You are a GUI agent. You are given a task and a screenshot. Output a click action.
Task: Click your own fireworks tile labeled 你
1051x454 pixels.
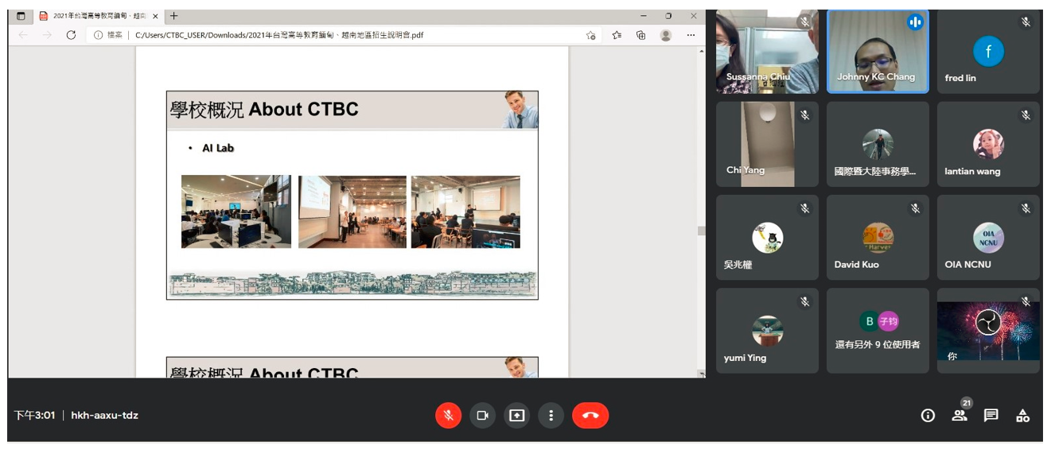pyautogui.click(x=988, y=331)
